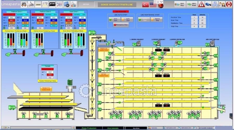Click the network computers icon
The image size is (234, 130).
point(215,4)
